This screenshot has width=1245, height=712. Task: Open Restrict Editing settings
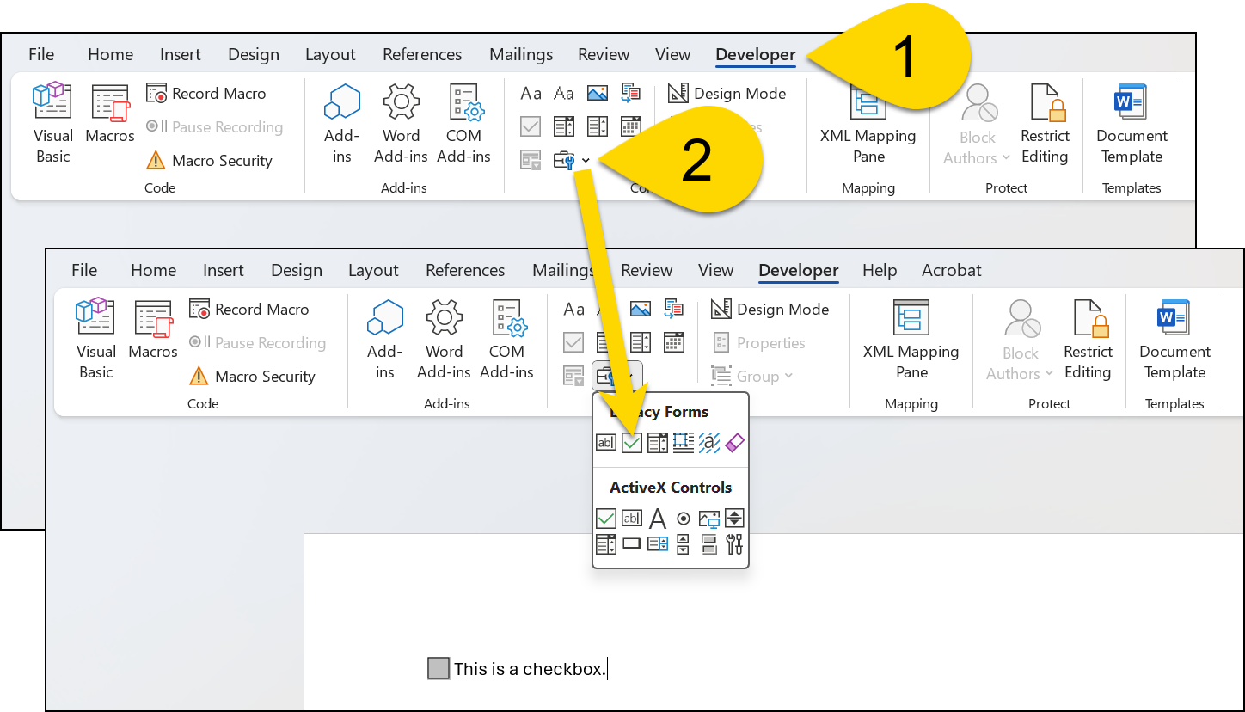(1089, 341)
